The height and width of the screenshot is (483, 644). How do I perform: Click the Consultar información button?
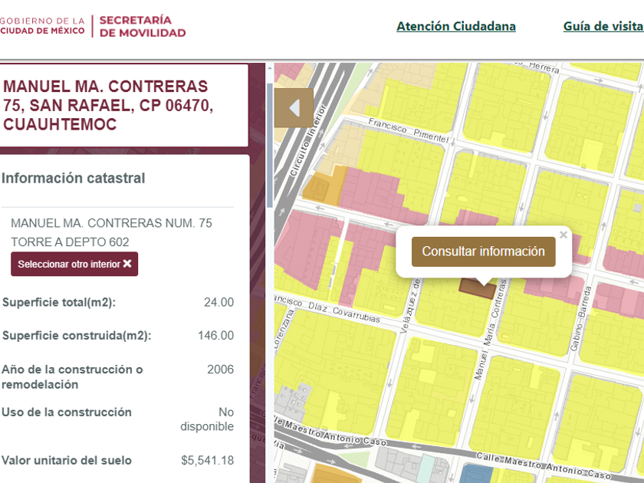click(x=484, y=251)
